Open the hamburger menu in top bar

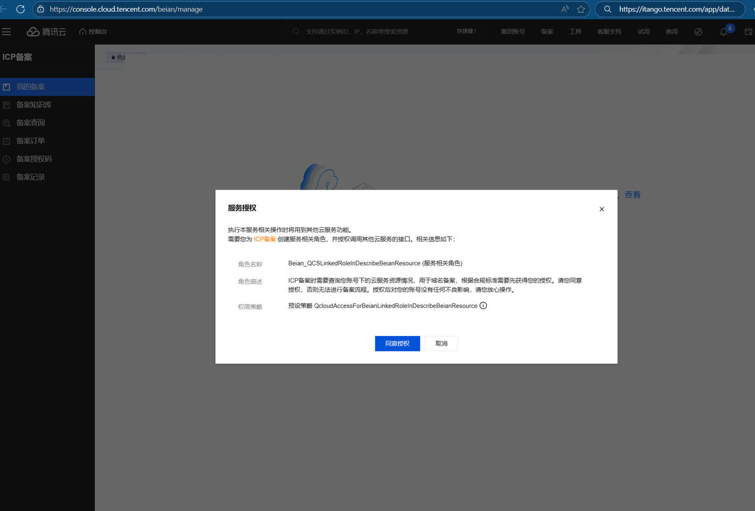click(x=7, y=32)
